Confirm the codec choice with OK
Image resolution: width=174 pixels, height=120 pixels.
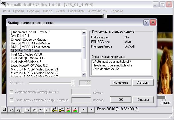(121, 100)
